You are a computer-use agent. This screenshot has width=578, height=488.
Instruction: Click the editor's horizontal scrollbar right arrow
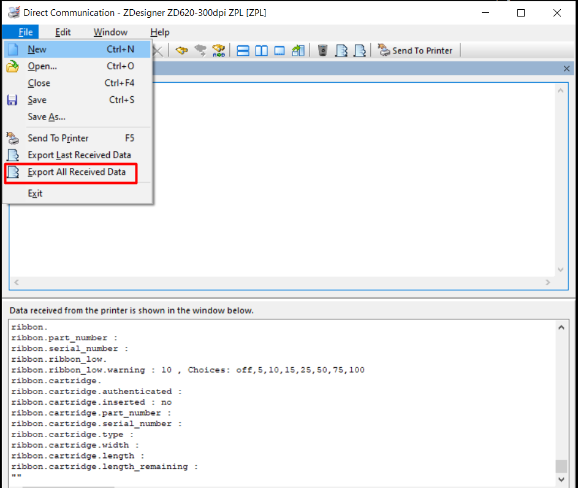pyautogui.click(x=548, y=283)
